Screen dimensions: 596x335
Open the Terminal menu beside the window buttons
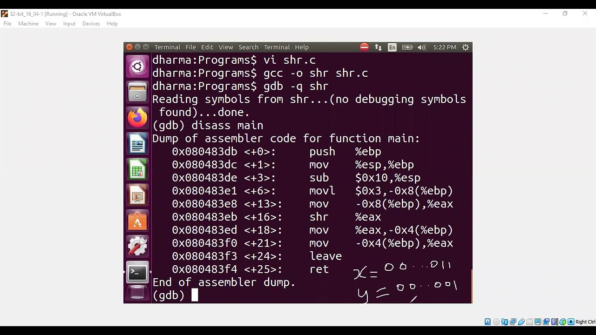[x=167, y=47]
